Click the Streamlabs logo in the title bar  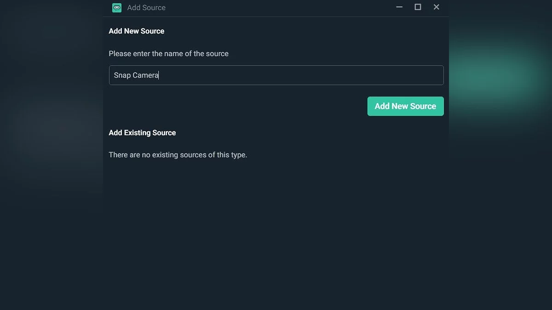(x=117, y=7)
